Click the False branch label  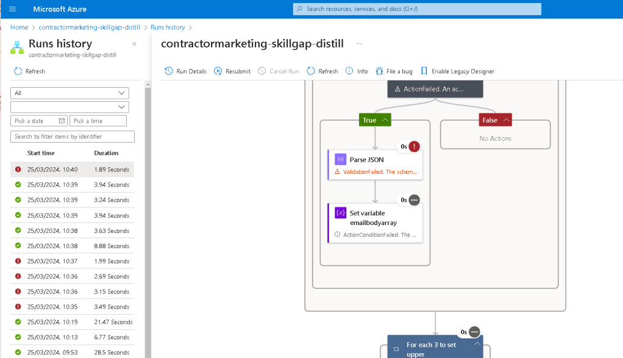489,120
